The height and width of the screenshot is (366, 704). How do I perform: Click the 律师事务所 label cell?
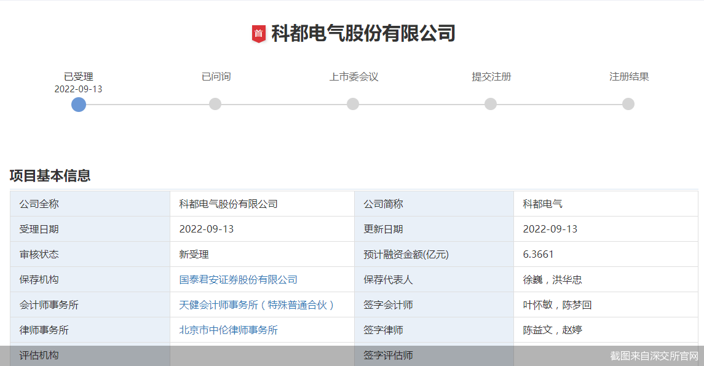[90, 330]
